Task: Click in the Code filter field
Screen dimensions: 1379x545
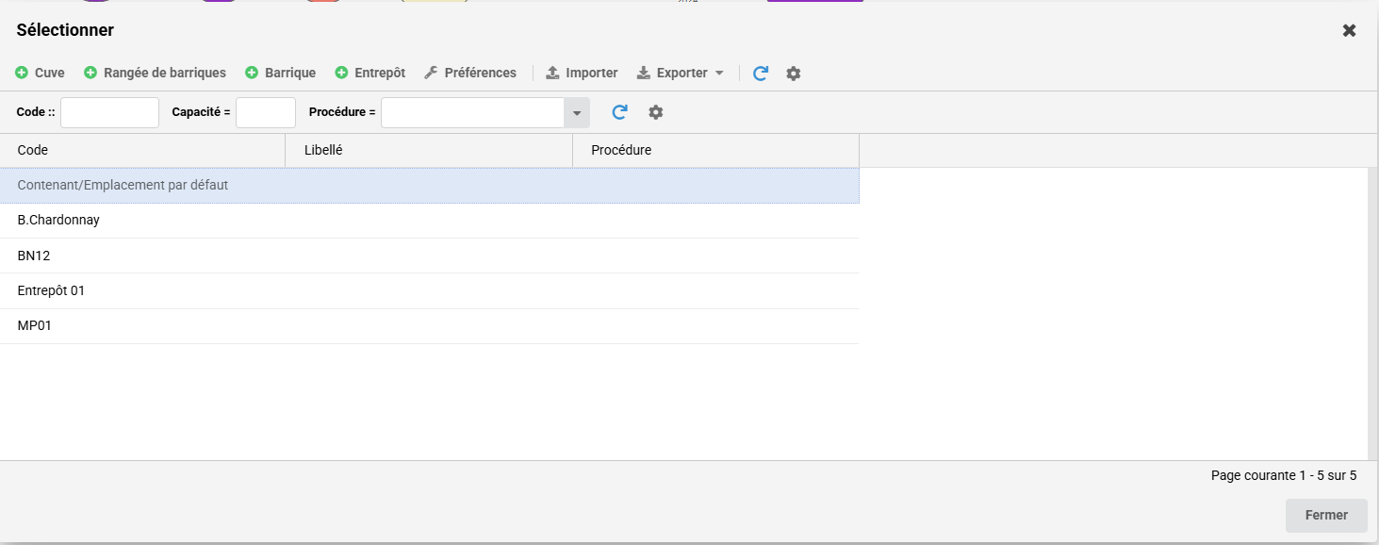Action: click(109, 112)
